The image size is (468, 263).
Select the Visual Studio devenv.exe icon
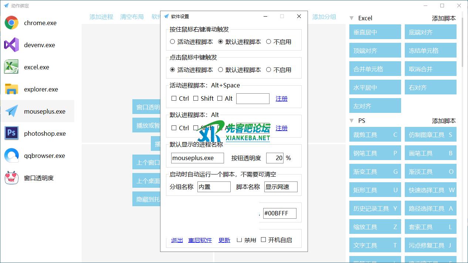point(11,45)
